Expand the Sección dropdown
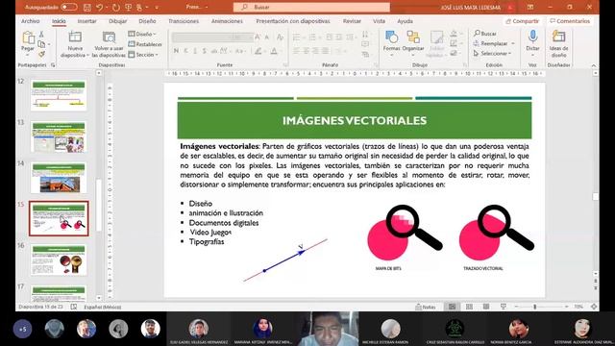This screenshot has width=615, height=346. click(143, 55)
